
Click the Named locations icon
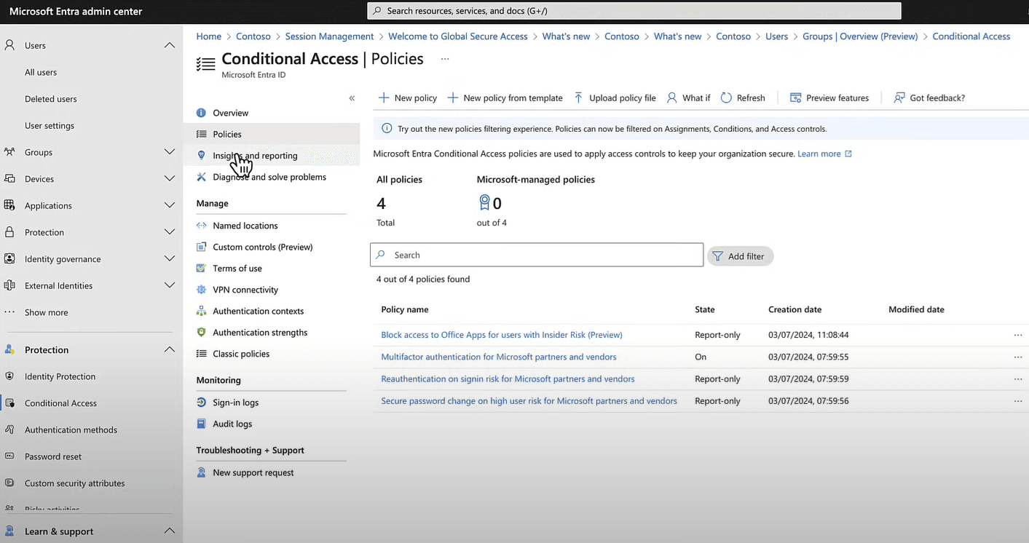[x=202, y=226]
